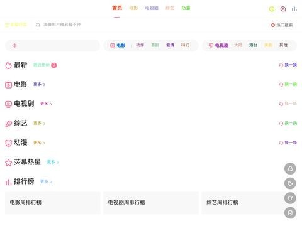Click the TV icon beside 电视剧 section heading
Viewport: 302px width, 226px height.
8,104
